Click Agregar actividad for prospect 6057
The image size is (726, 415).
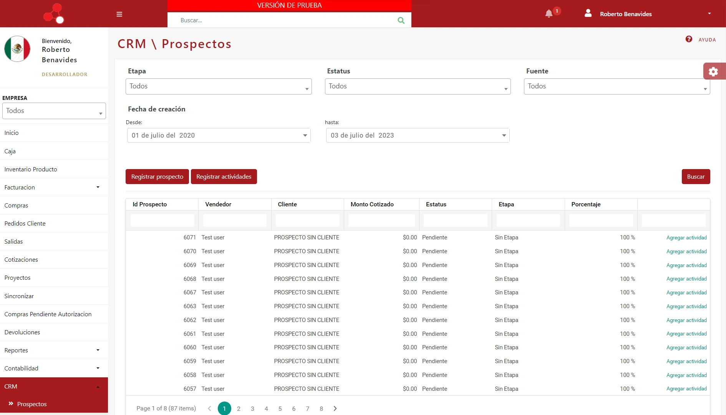[x=686, y=388]
